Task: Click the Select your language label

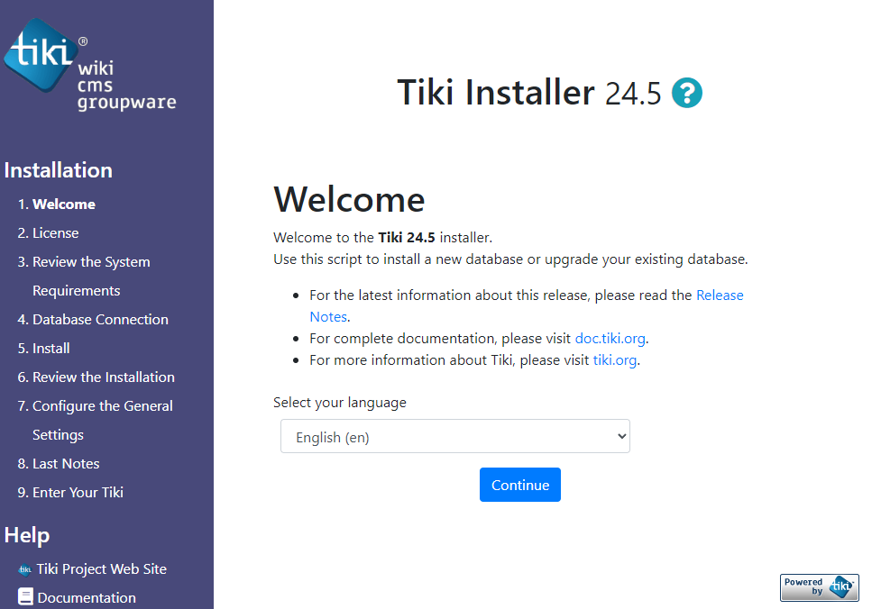Action: pyautogui.click(x=339, y=403)
